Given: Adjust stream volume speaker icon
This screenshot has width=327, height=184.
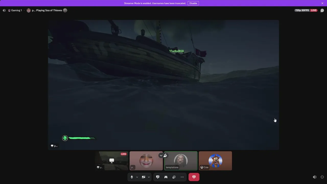Looking at the screenshot, I should [315, 177].
